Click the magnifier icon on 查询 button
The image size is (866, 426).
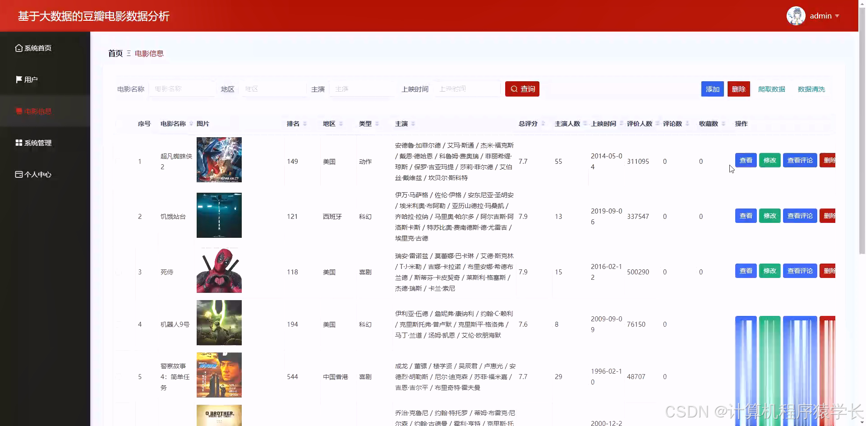point(514,89)
